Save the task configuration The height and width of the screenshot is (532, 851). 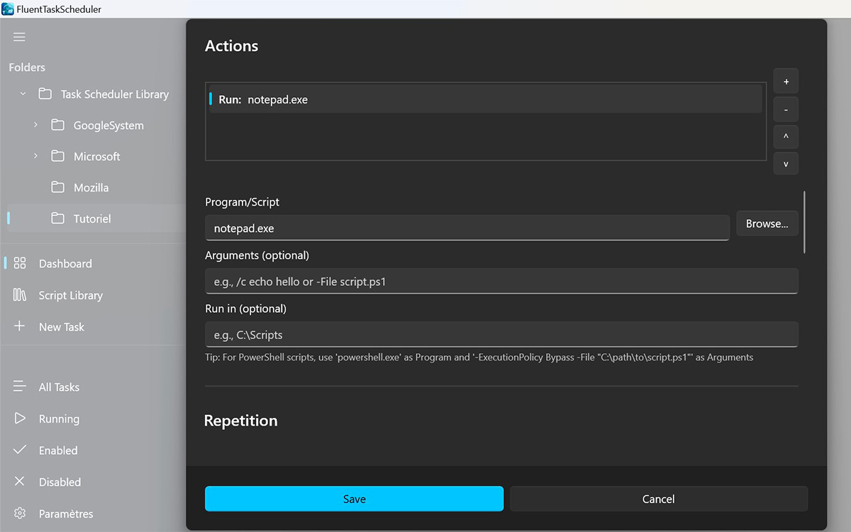pos(354,499)
